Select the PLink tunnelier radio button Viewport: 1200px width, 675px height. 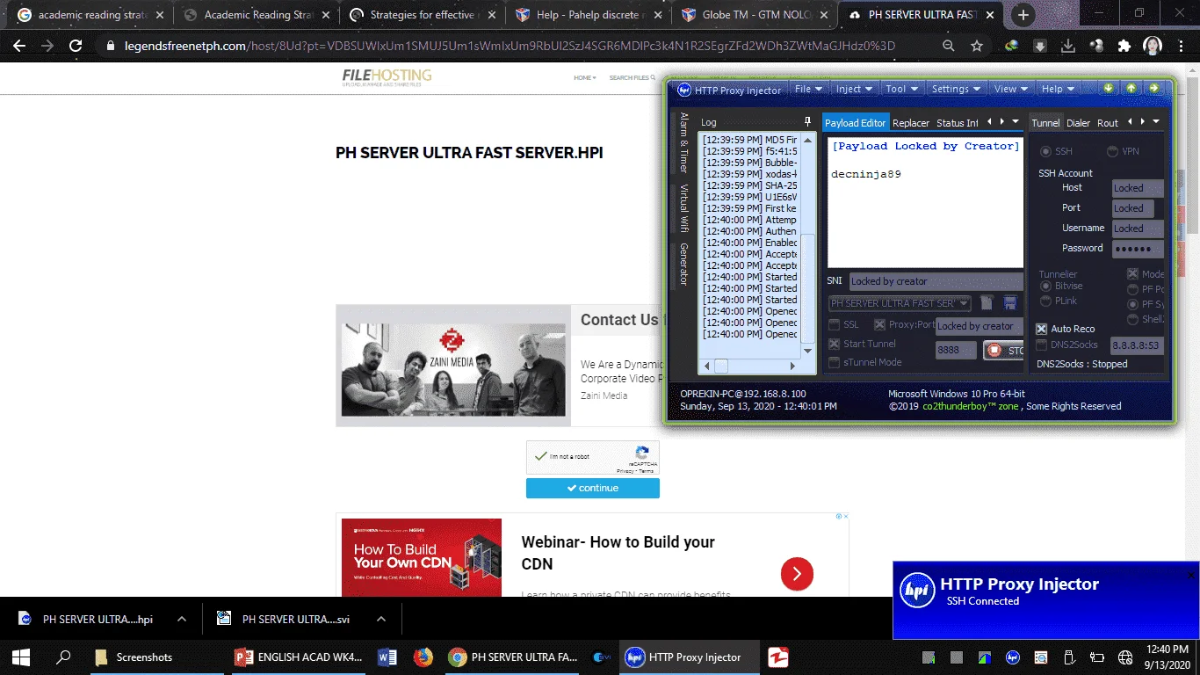click(1045, 301)
